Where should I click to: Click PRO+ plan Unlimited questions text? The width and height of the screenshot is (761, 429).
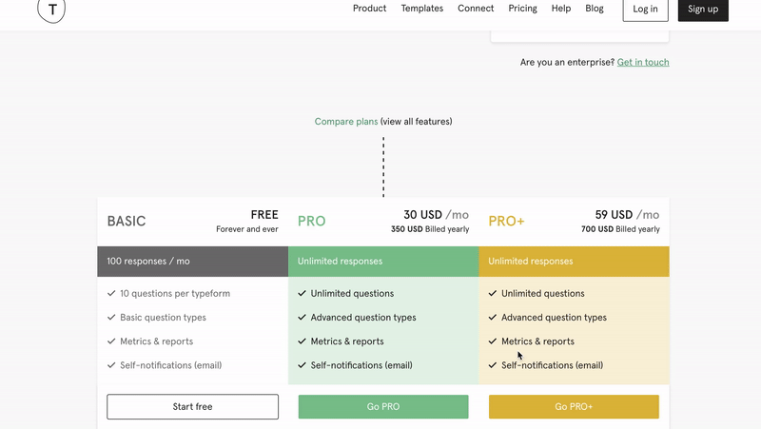pos(543,294)
